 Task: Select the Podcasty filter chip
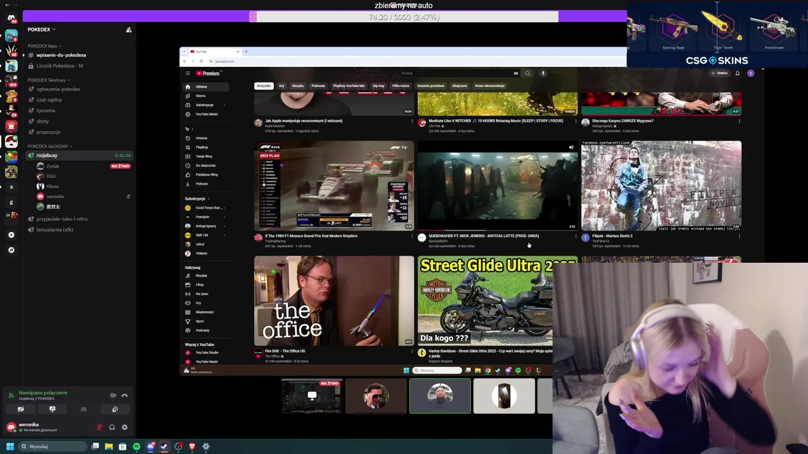tap(318, 86)
